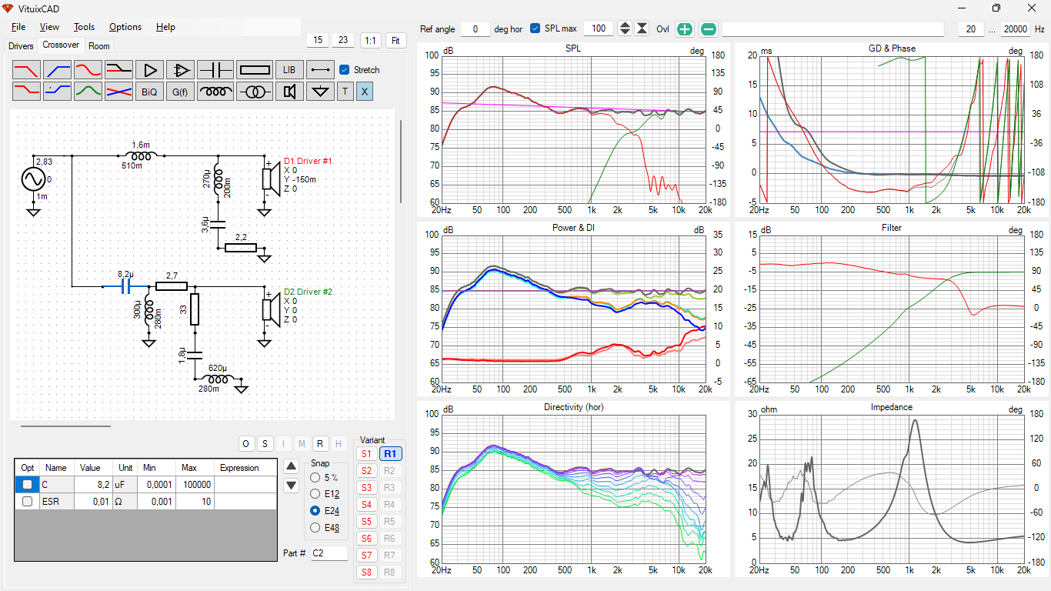
Task: Open the File menu
Action: (x=18, y=27)
